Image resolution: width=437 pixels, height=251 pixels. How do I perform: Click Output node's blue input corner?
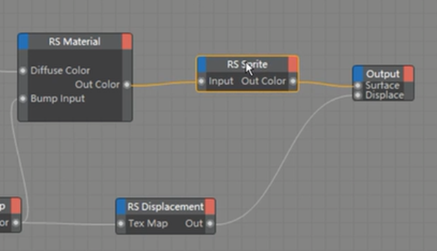(358, 74)
